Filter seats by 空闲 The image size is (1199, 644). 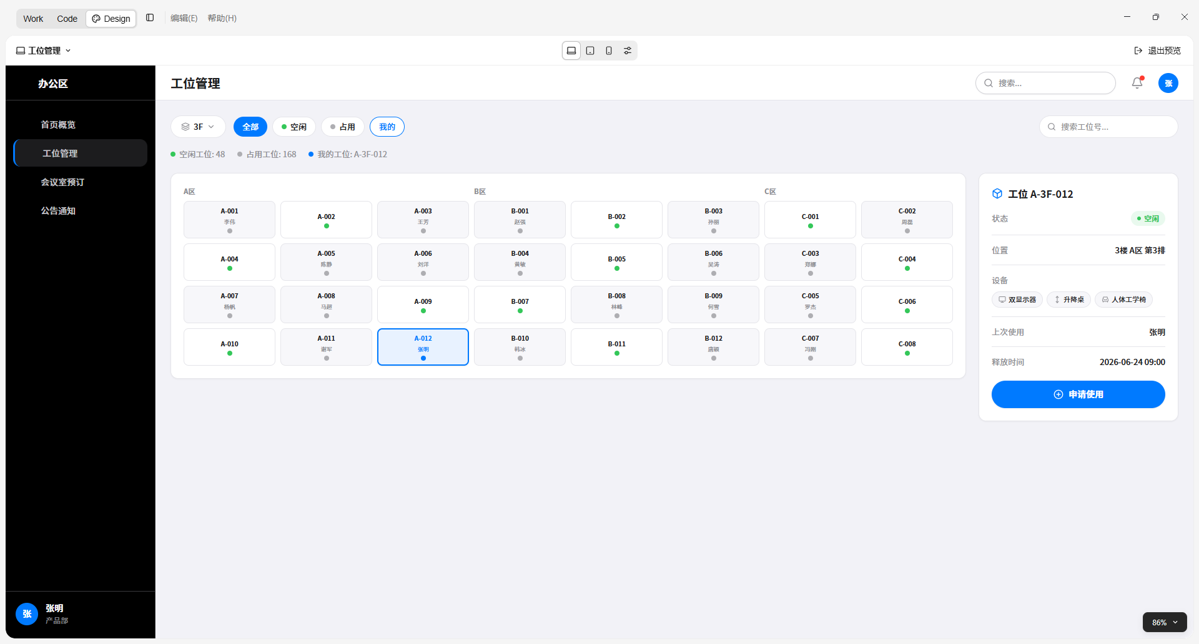(x=294, y=127)
